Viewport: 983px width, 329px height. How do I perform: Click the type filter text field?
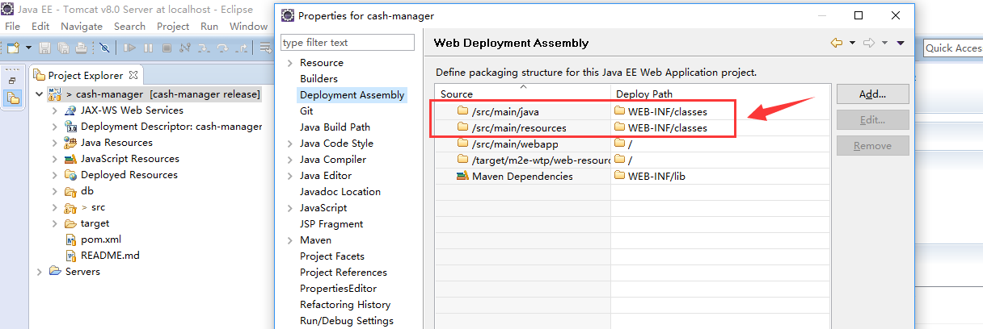click(347, 43)
